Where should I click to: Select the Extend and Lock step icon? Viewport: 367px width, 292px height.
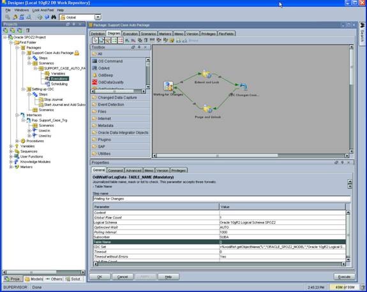tap(207, 75)
